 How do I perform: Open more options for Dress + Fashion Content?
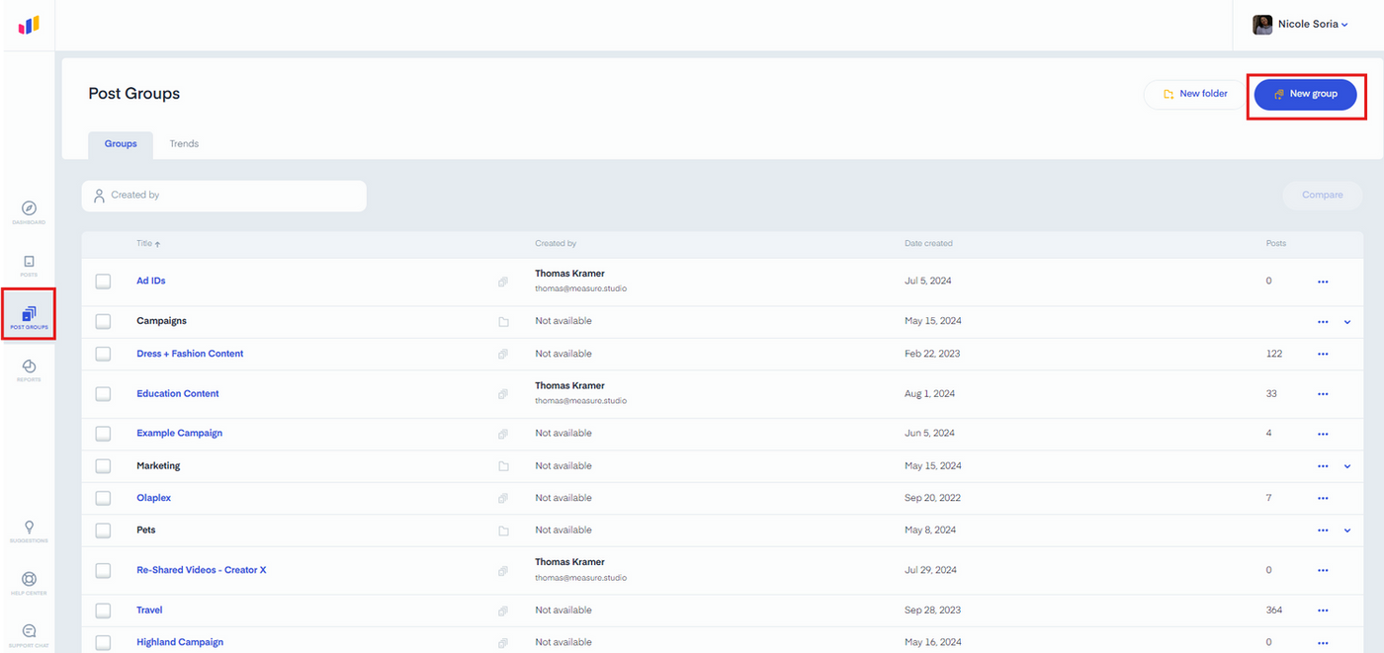tap(1323, 354)
